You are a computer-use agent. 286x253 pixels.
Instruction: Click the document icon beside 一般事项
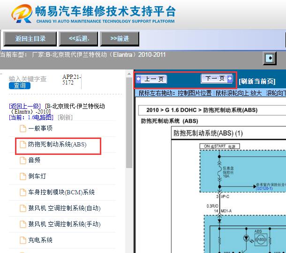pos(23,128)
